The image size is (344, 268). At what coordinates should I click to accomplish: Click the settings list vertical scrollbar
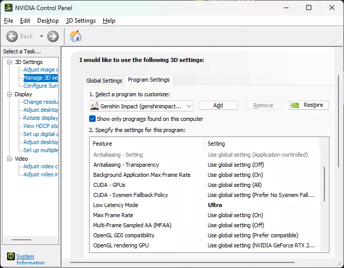(x=324, y=186)
